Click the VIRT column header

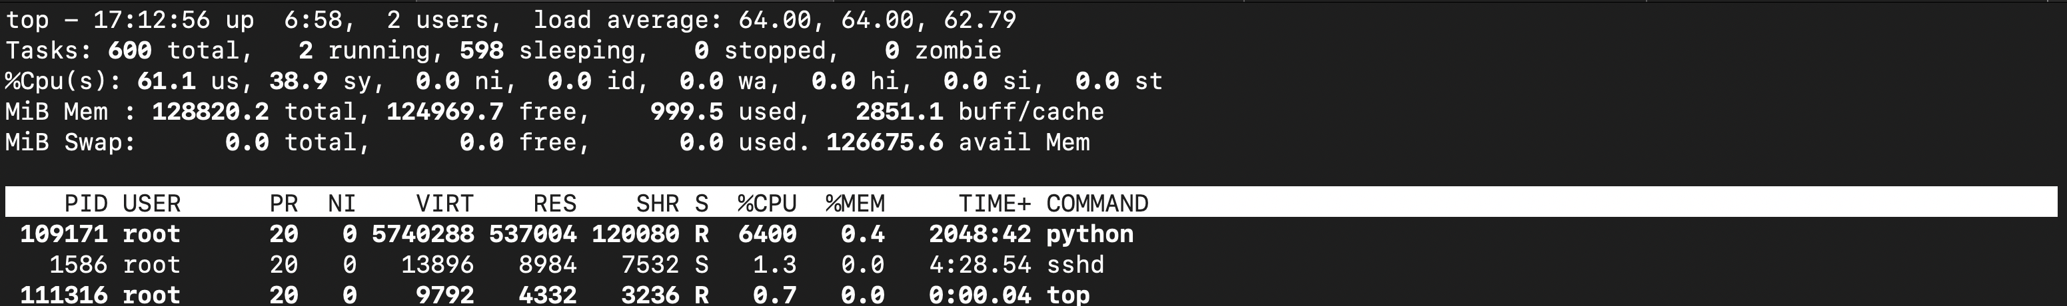[x=444, y=204]
